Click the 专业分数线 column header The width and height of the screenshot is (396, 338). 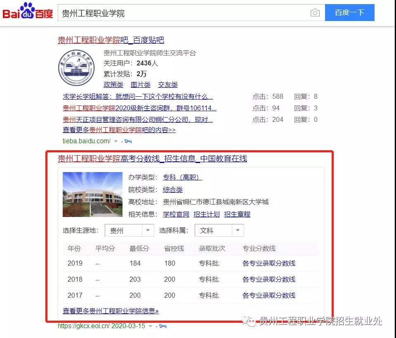(x=259, y=249)
